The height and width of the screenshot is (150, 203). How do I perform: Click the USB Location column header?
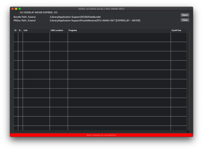coord(59,30)
